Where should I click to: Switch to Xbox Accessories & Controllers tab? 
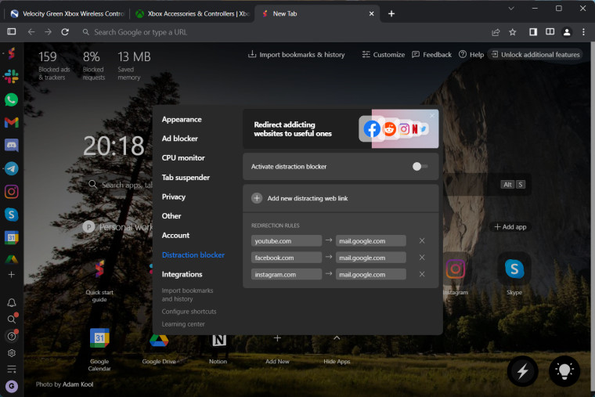point(192,13)
